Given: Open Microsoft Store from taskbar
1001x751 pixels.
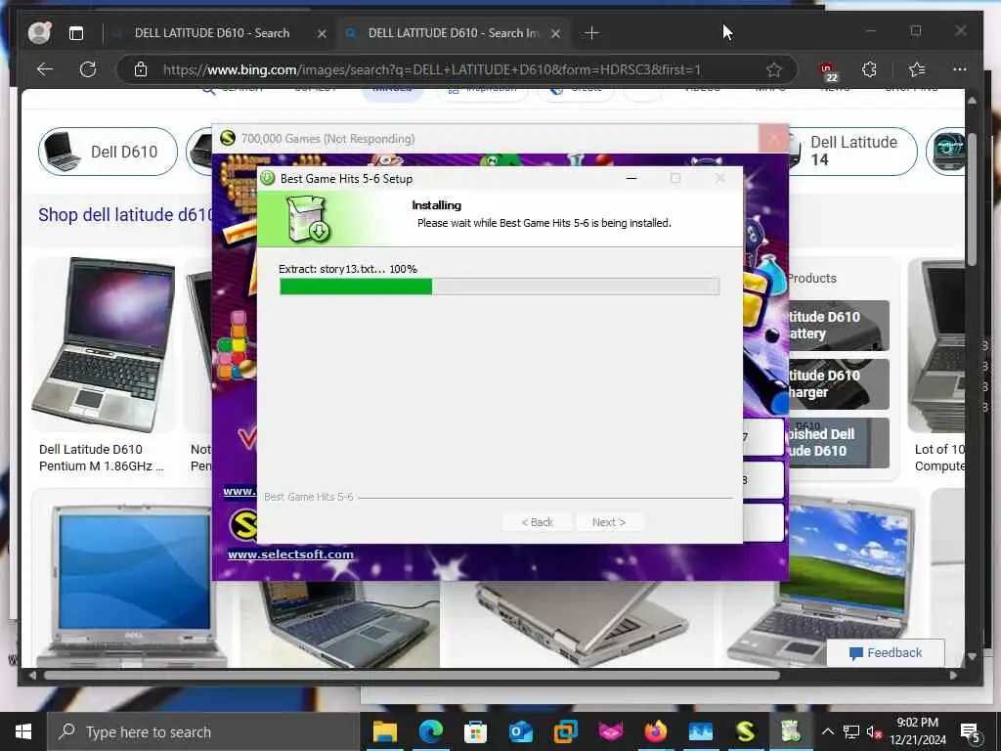Looking at the screenshot, I should 476,731.
